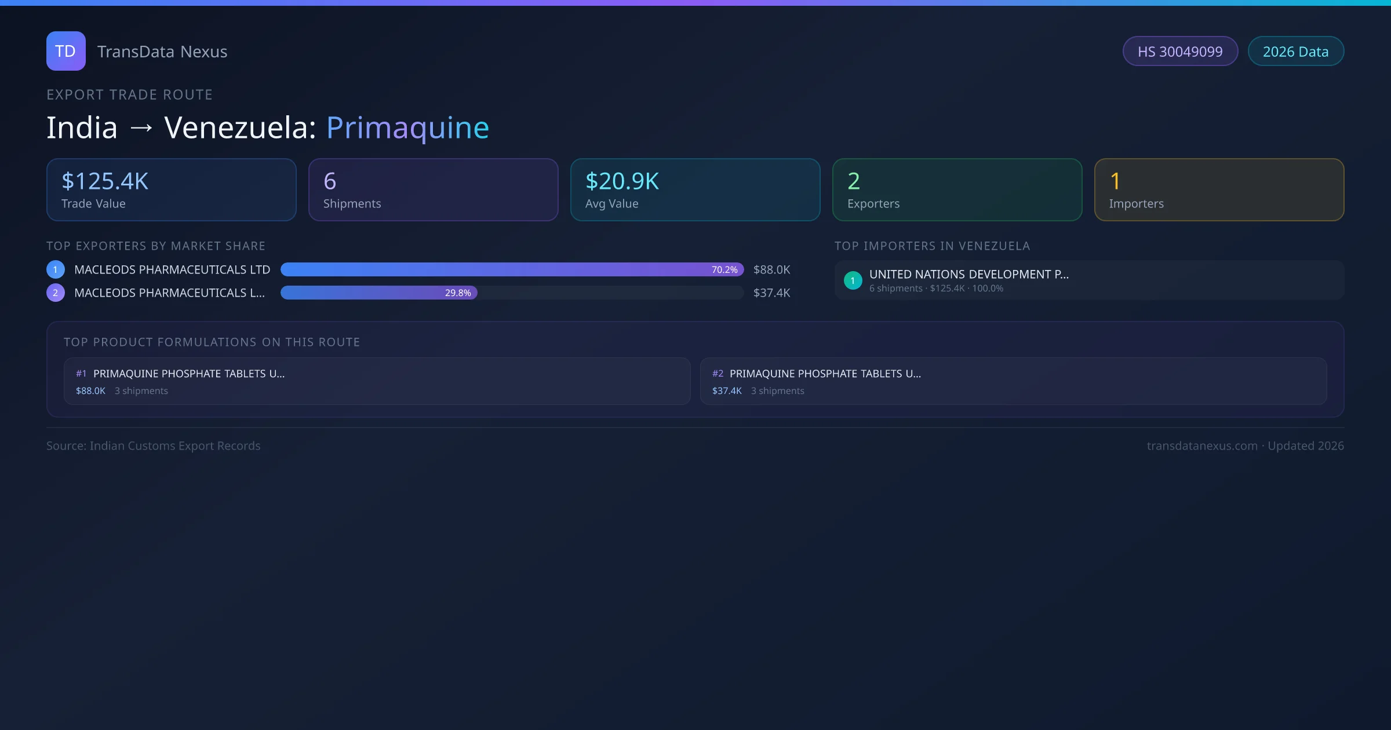The image size is (1391, 730).
Task: Click the 29.8% market share bar
Action: [x=378, y=293]
